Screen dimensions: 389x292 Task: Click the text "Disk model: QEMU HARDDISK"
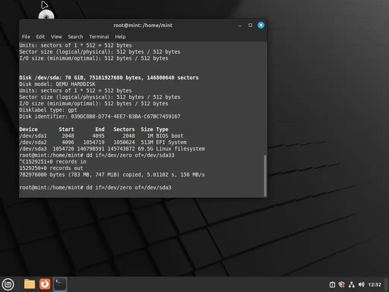click(x=57, y=84)
